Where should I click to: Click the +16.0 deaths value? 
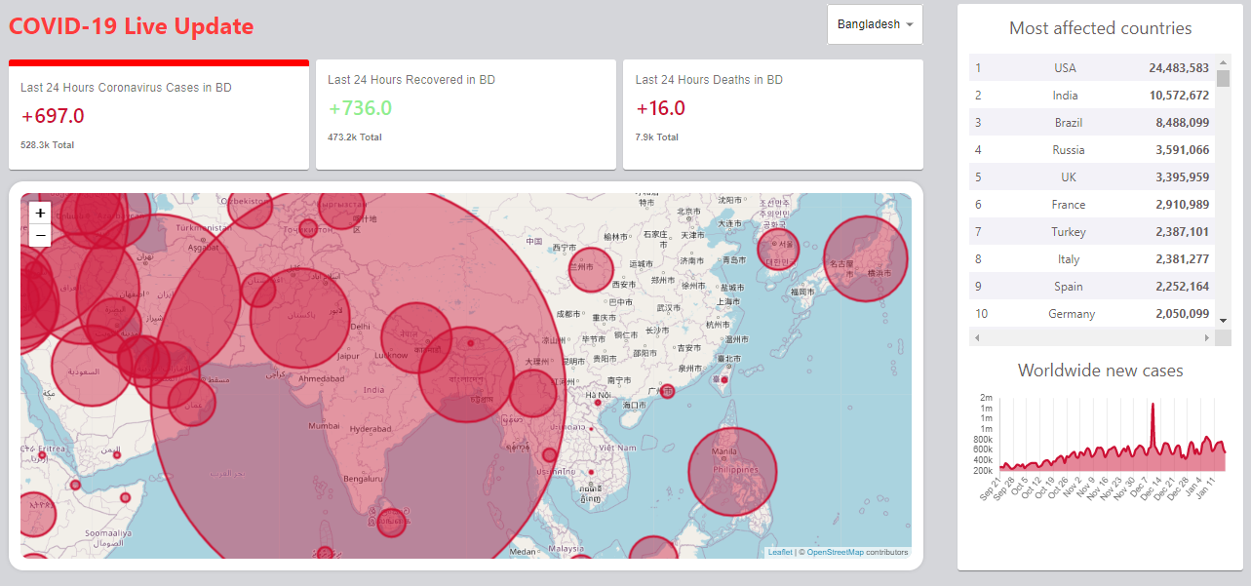[x=660, y=108]
